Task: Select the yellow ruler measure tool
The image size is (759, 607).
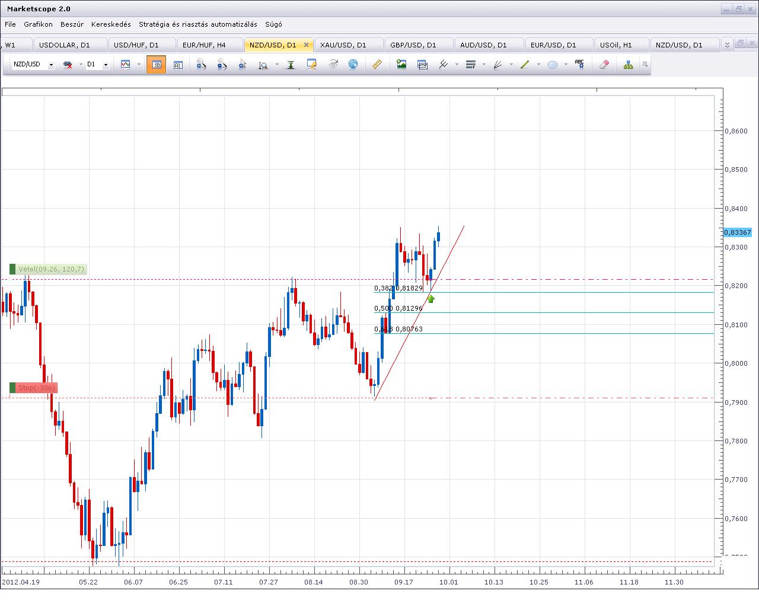Action: point(377,64)
